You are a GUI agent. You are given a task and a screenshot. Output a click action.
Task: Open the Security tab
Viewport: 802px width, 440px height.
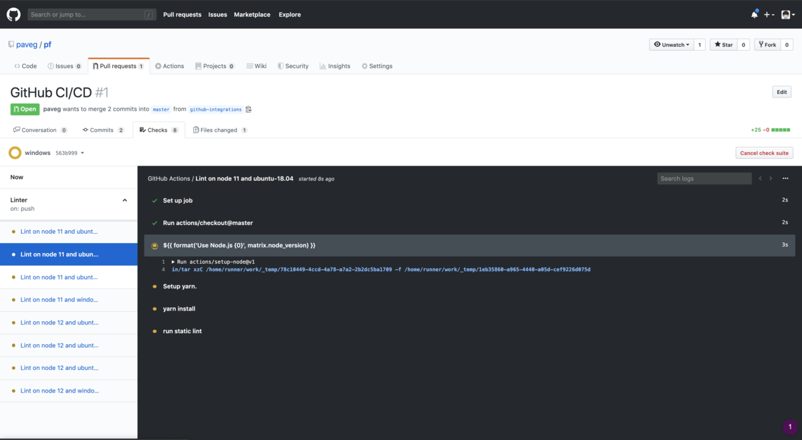[x=293, y=66]
